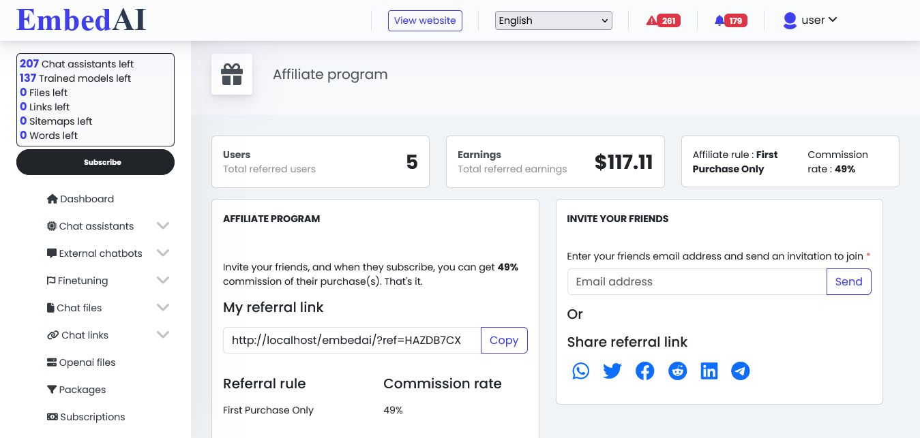Viewport: 920px width, 438px height.
Task: Open the English language dropdown
Action: (x=554, y=20)
